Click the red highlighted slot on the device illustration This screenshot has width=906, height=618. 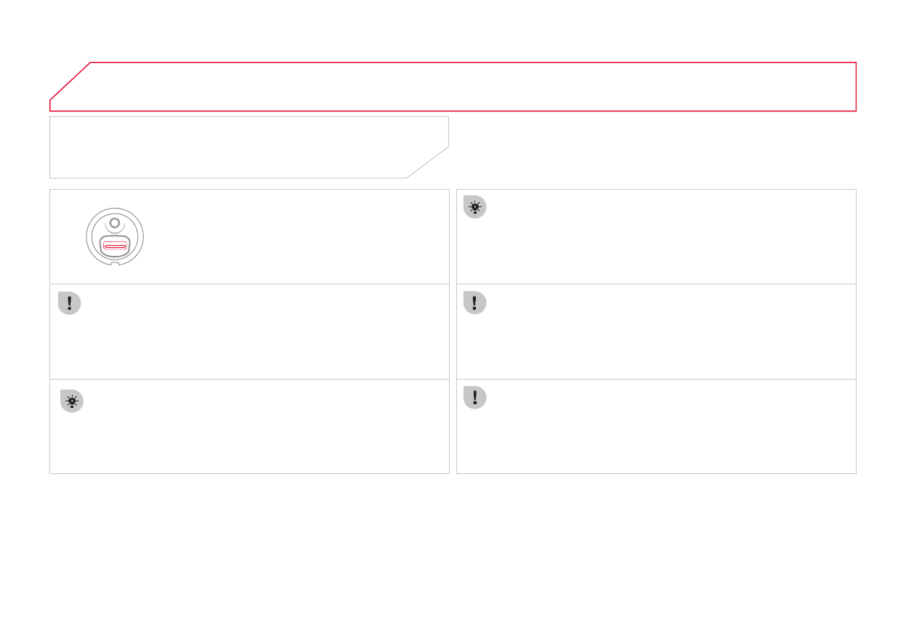click(x=115, y=246)
